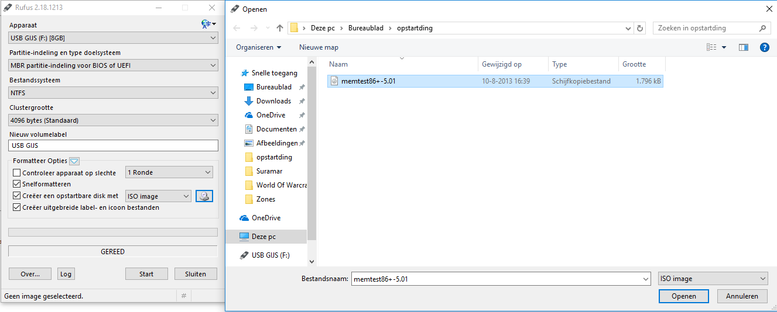The image size is (777, 312).
Task: Open the ISO image file type dropdown
Action: pos(713,279)
